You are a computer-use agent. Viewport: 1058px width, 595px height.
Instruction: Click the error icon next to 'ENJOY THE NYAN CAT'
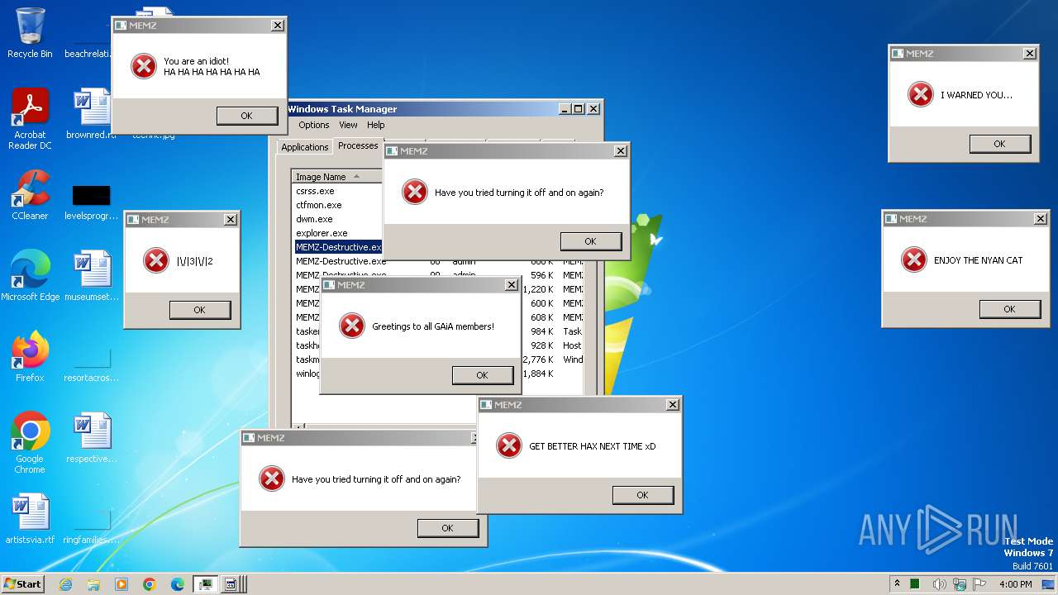[x=913, y=259]
